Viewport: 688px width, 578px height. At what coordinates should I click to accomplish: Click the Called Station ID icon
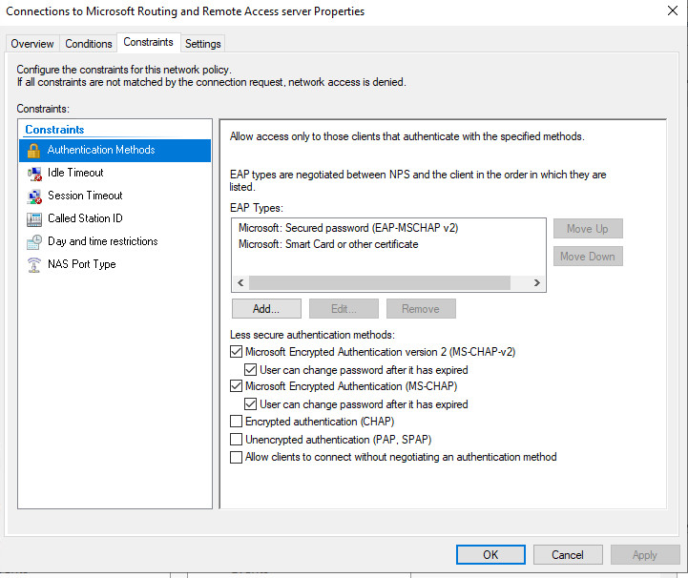click(33, 218)
